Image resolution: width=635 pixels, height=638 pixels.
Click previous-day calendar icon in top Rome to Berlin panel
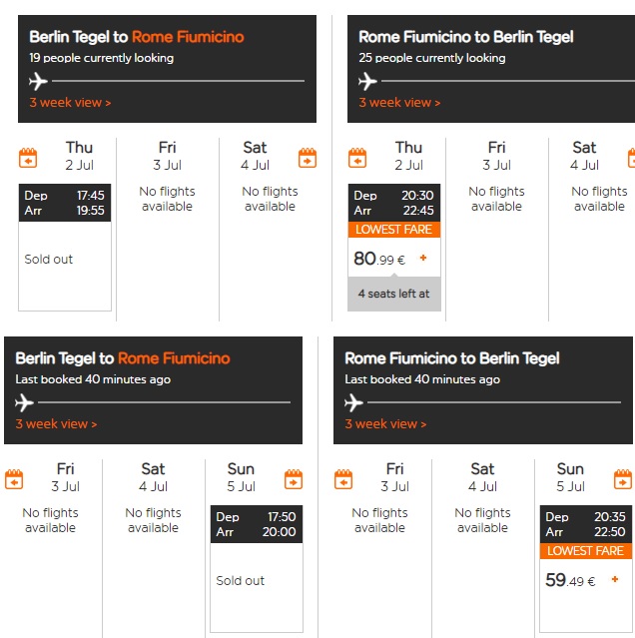pyautogui.click(x=357, y=158)
